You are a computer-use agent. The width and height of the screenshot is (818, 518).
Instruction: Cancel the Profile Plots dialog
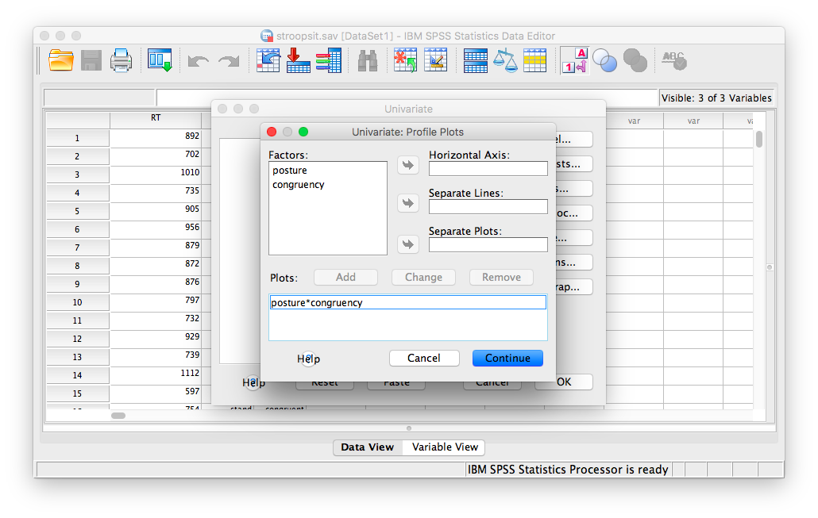pyautogui.click(x=424, y=358)
